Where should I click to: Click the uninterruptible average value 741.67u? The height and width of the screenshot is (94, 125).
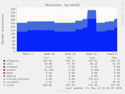[x=94, y=79]
